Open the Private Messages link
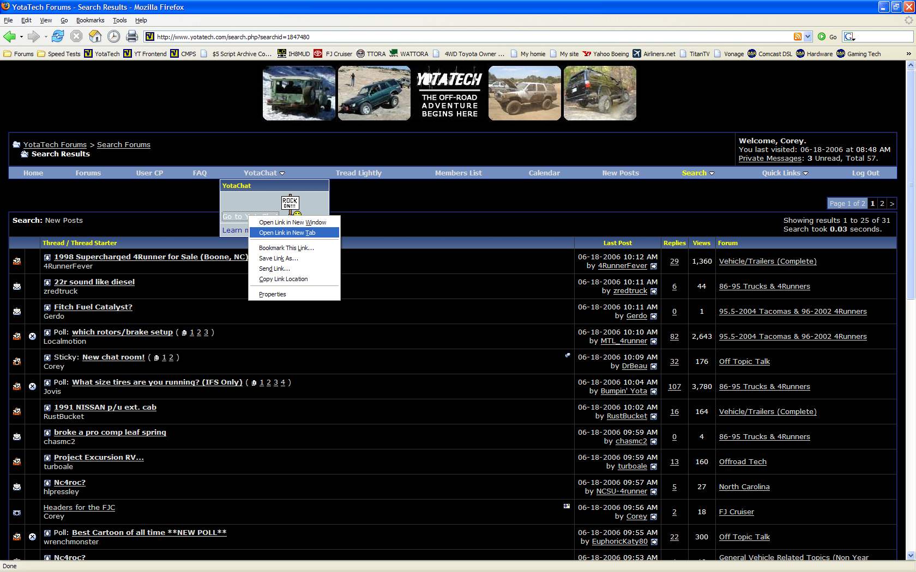 pyautogui.click(x=770, y=158)
